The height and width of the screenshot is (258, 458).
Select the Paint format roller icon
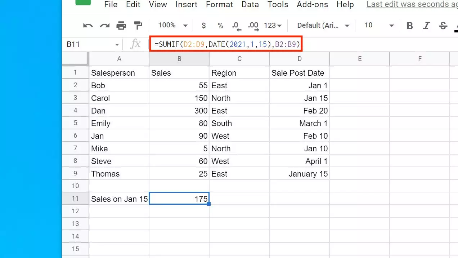138,26
